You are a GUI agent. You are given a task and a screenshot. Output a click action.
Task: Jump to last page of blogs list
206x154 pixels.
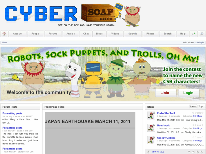pyautogui.click(x=201, y=152)
